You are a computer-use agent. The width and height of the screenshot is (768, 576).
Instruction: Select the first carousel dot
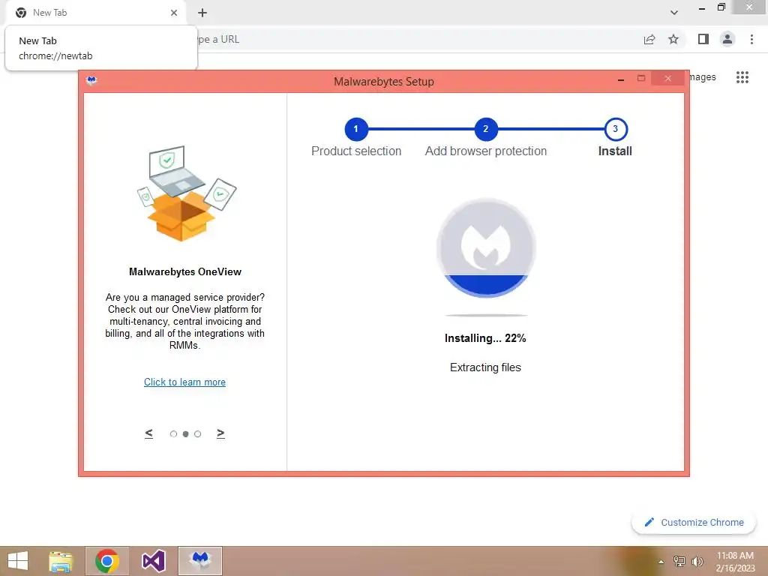(x=173, y=434)
